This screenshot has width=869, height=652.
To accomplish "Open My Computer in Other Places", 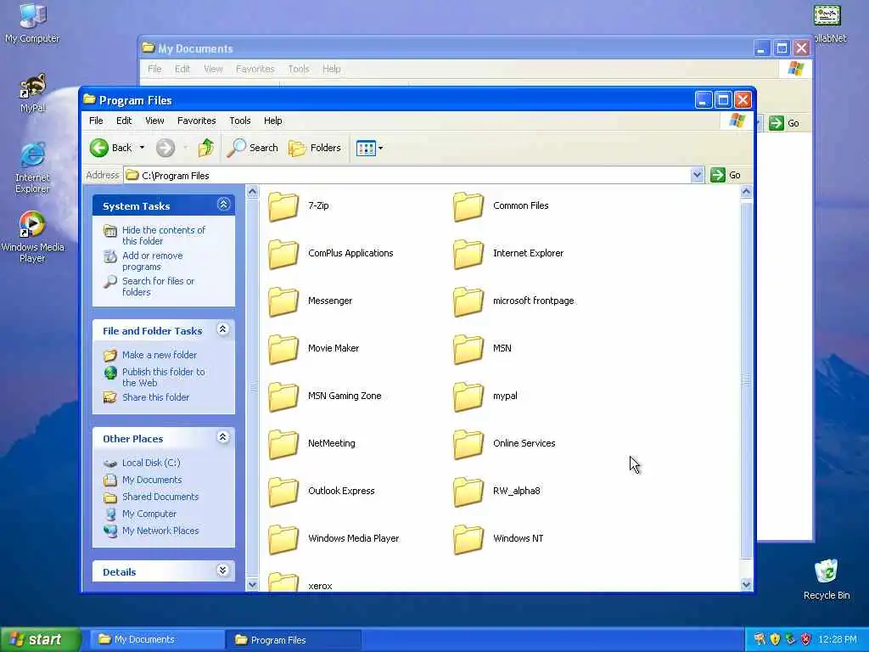I will tap(149, 514).
